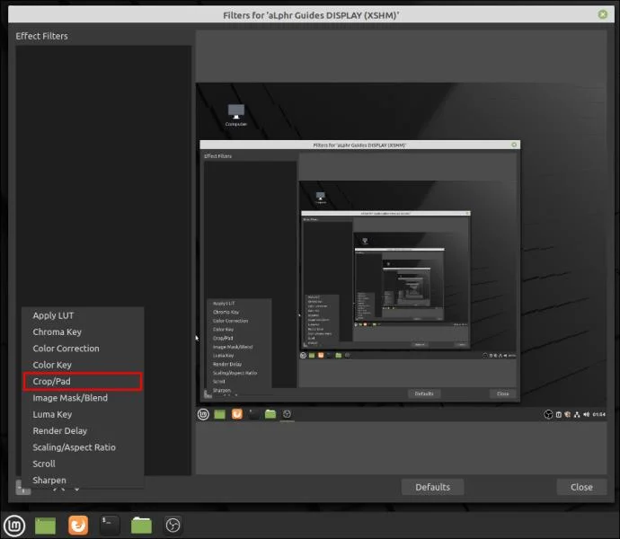
Task: Open the Terminal from the panel
Action: pos(110,526)
